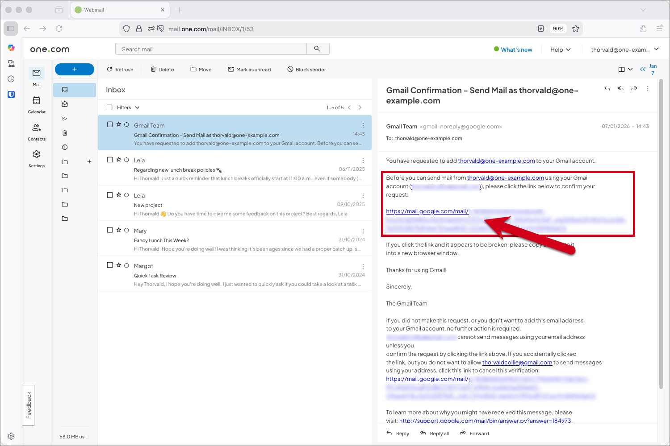Switch to the Calendar section
Viewport: 670px width, 446px height.
click(36, 104)
